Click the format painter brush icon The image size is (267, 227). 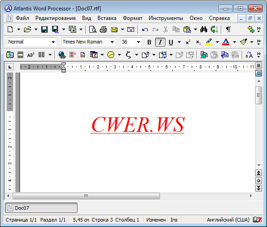pyautogui.click(x=243, y=42)
